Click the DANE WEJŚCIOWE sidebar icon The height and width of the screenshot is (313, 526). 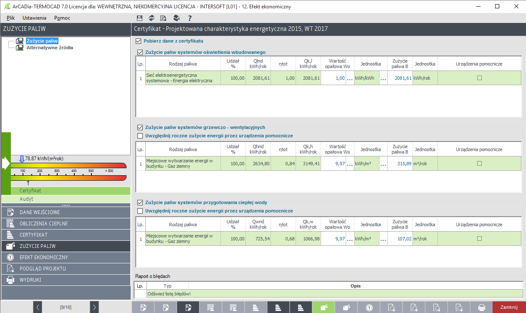coord(11,212)
